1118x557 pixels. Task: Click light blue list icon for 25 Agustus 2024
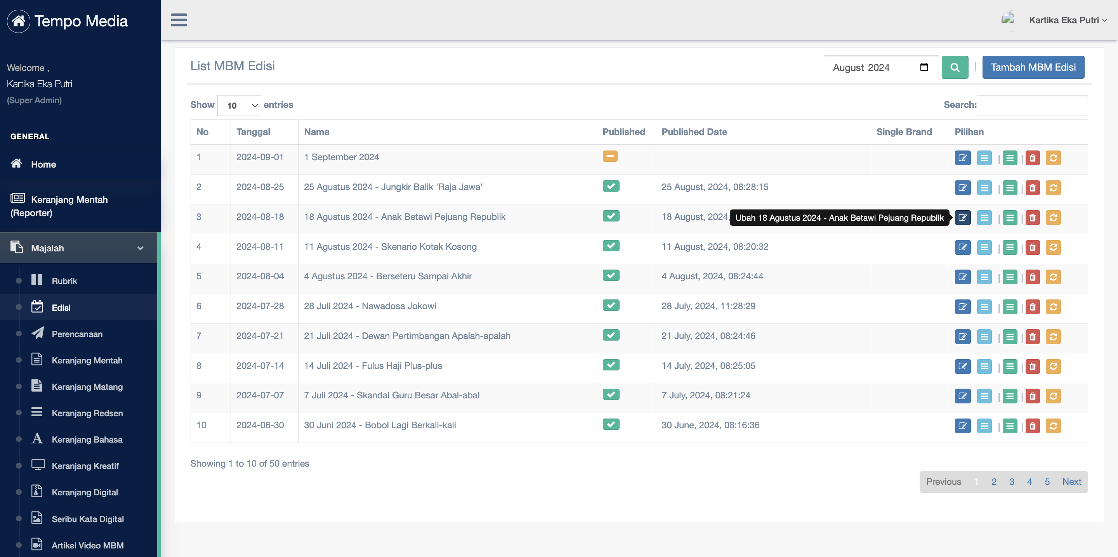pyautogui.click(x=984, y=188)
